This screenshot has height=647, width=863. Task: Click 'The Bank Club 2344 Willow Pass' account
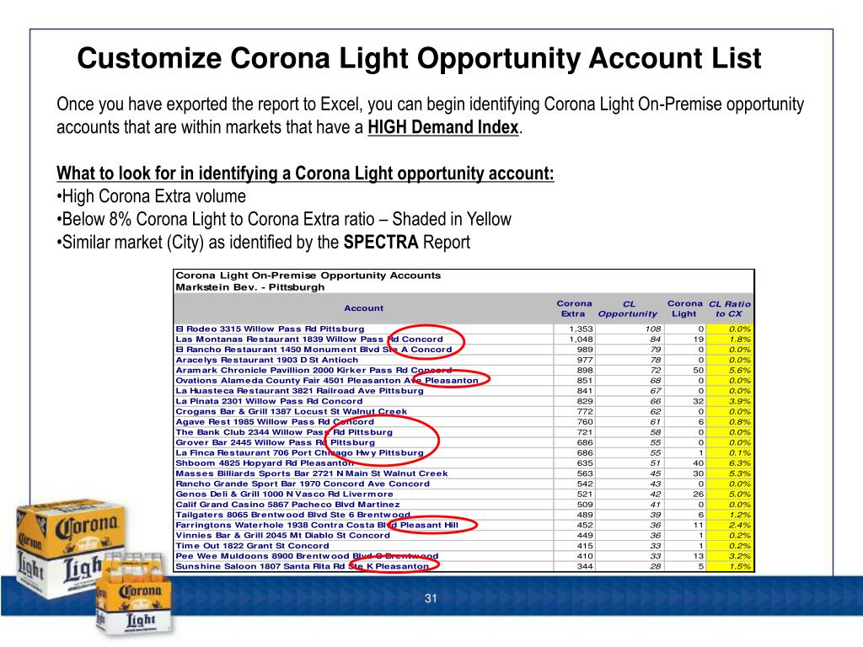pyautogui.click(x=284, y=432)
